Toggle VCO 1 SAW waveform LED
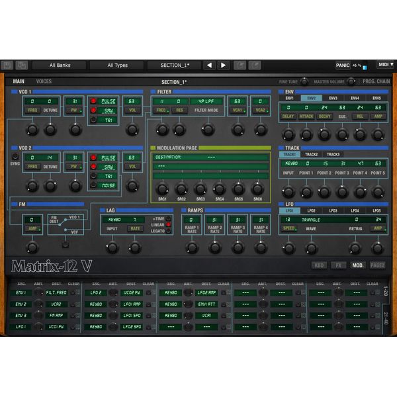397x397 pixels. 93,110
